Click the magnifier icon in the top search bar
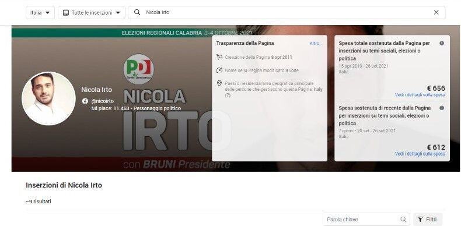The height and width of the screenshot is (226, 461). coord(137,12)
